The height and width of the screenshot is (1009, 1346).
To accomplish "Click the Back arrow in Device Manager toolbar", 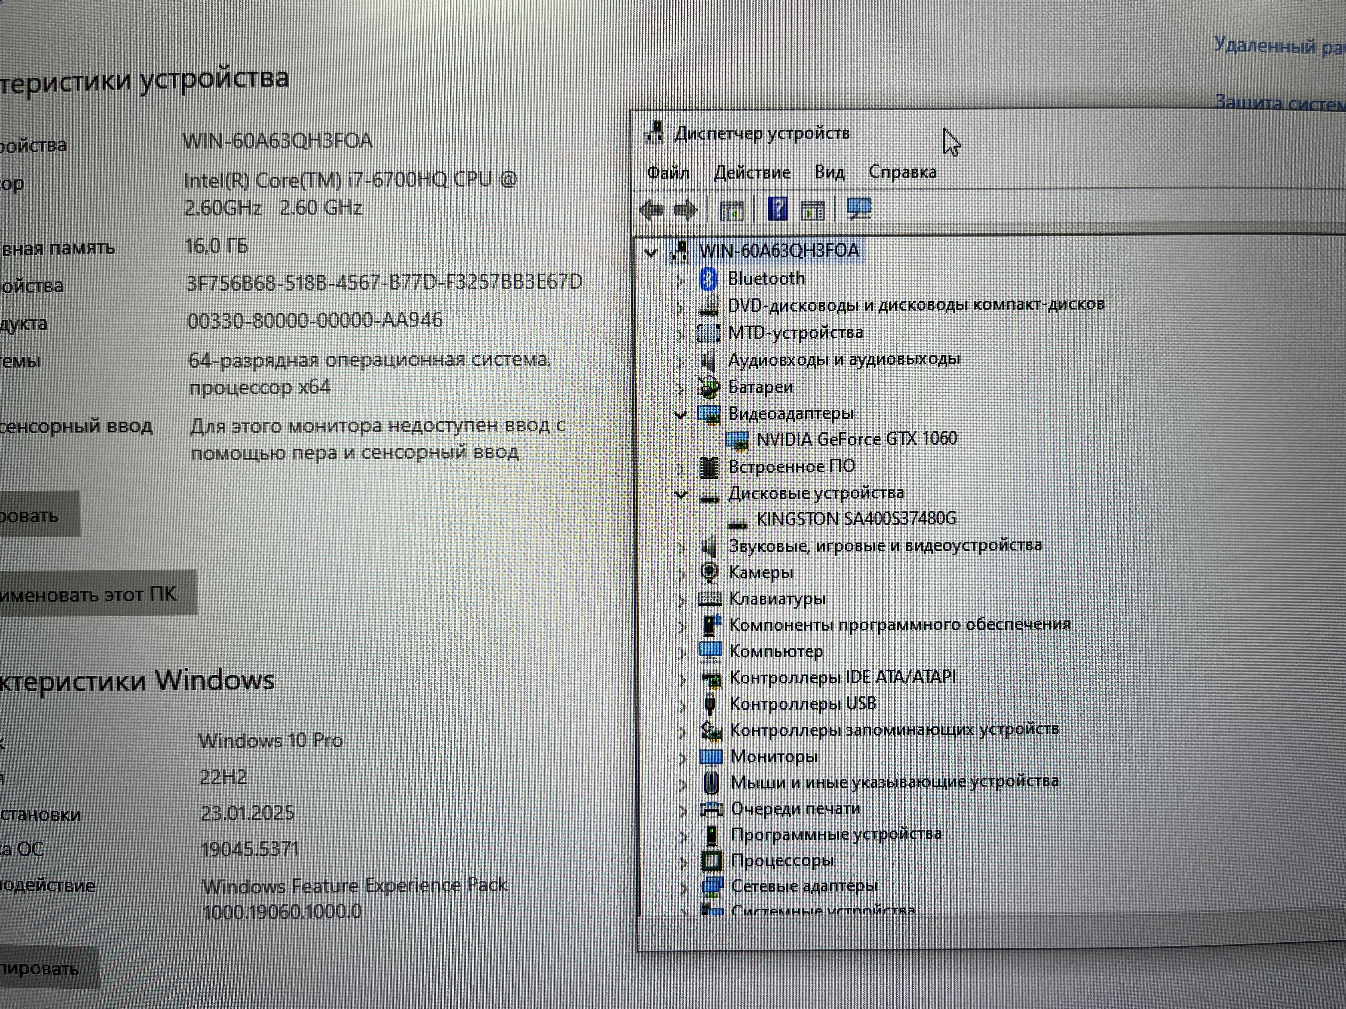I will click(x=651, y=211).
